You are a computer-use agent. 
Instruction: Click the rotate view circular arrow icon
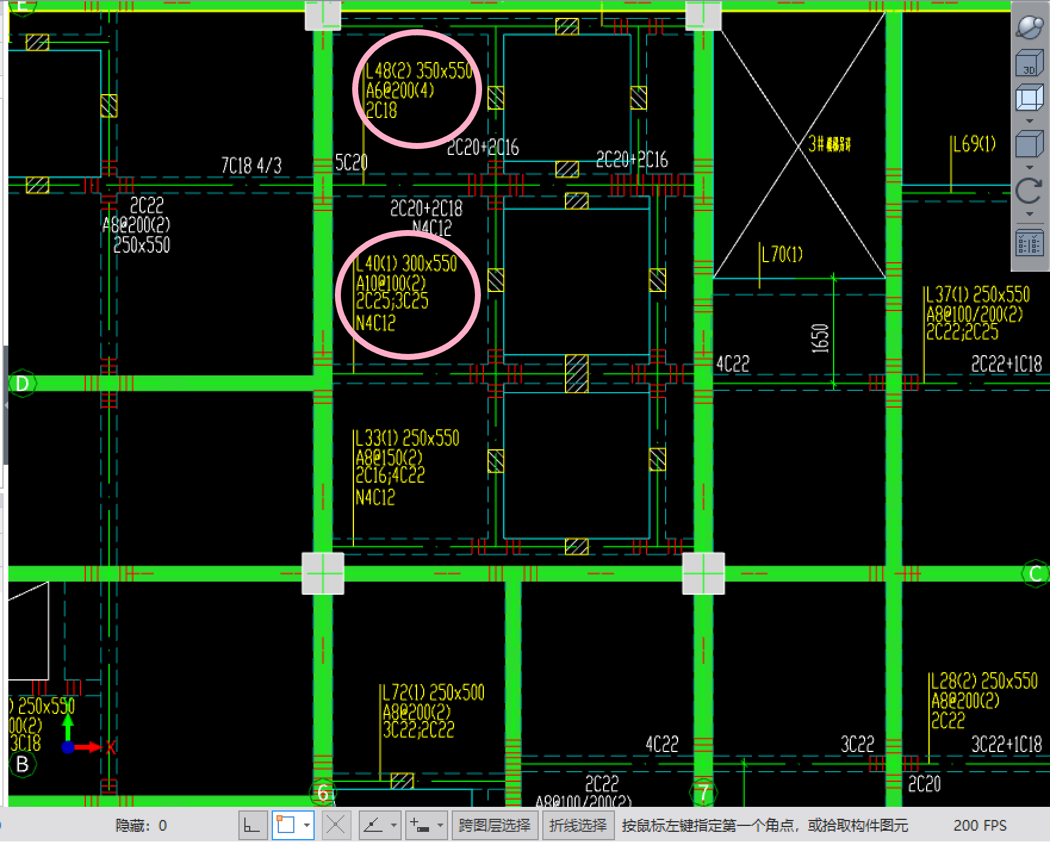coord(1029,191)
